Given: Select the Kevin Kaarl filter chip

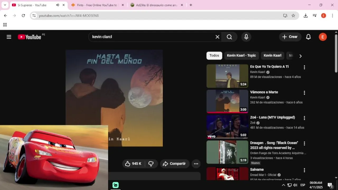Looking at the screenshot, I should 272,55.
